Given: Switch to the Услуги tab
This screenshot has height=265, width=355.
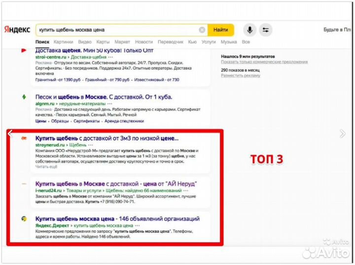Looking at the screenshot, I should (209, 42).
